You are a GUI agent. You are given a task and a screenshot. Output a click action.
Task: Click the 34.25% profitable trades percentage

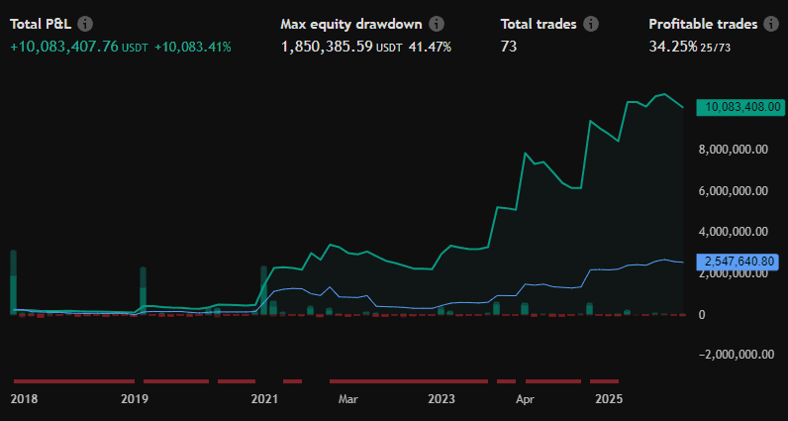tap(671, 47)
